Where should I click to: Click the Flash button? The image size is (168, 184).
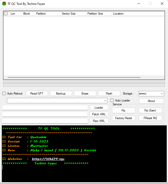point(109,93)
